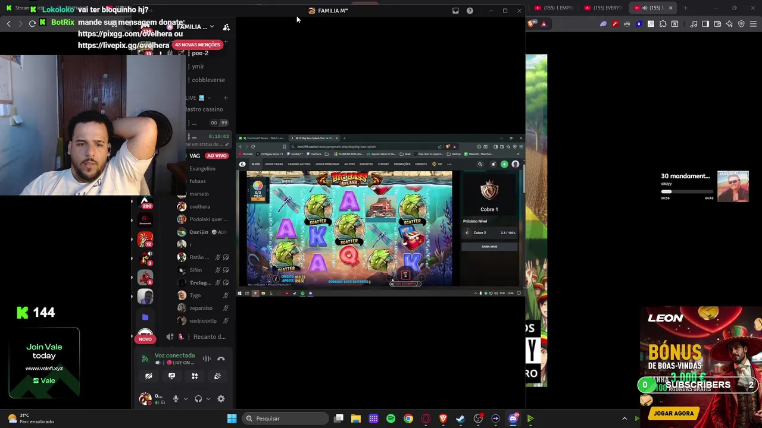The width and height of the screenshot is (762, 428).
Task: Toggle Discord microphone mute
Action: 176,399
